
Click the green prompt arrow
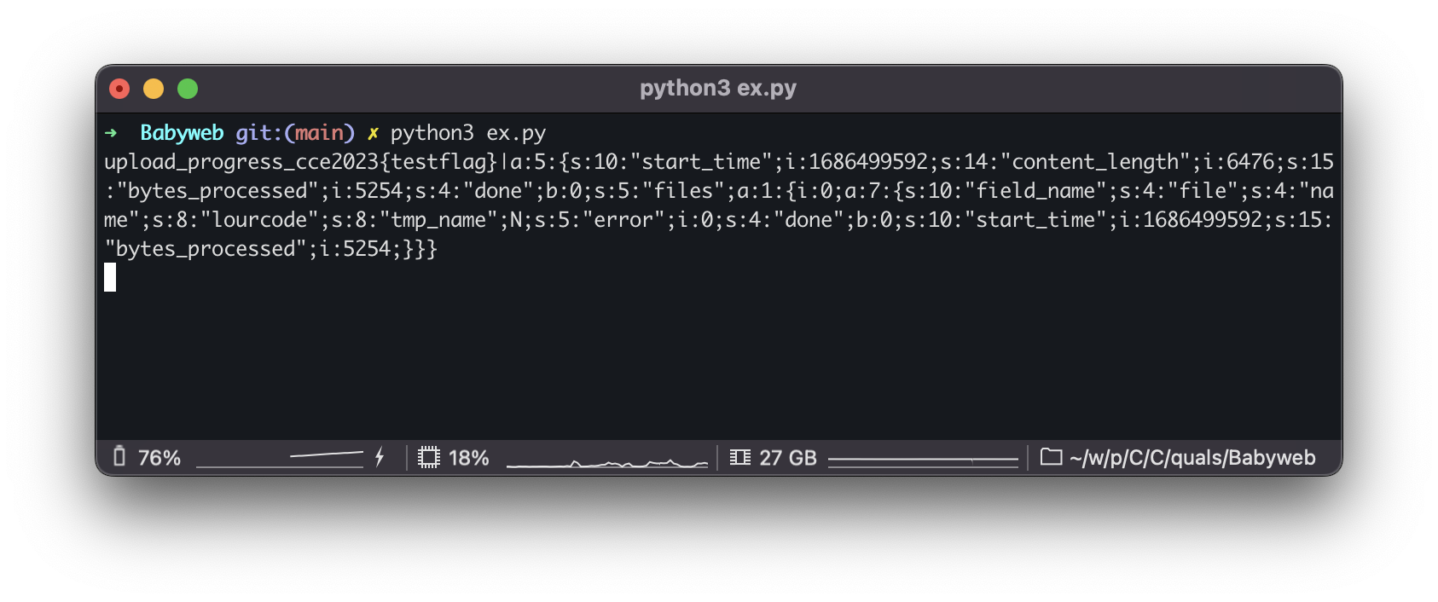pos(111,133)
